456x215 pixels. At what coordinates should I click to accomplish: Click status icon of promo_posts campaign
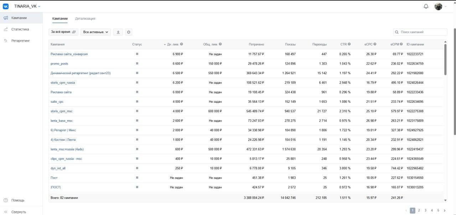[x=137, y=63]
